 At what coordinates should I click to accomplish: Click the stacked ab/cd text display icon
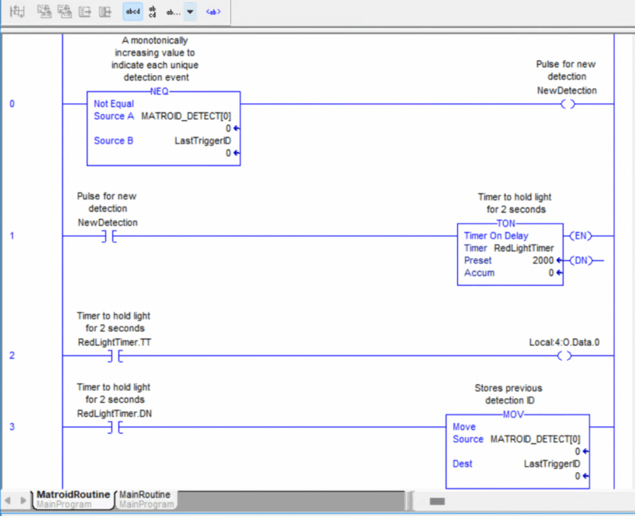point(152,11)
